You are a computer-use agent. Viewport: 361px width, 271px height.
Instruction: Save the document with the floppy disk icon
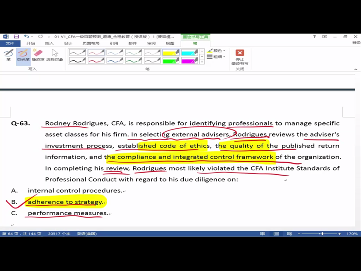16,37
